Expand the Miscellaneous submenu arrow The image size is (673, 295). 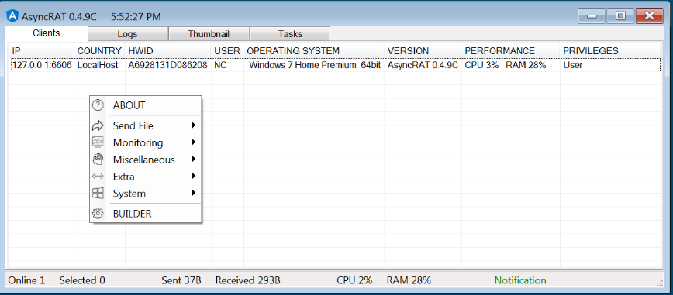[194, 159]
